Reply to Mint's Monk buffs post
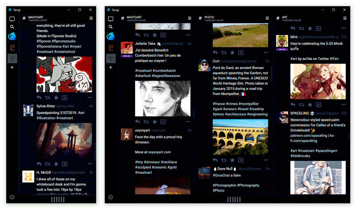Viewport: 356px width, 209px height. click(x=293, y=105)
